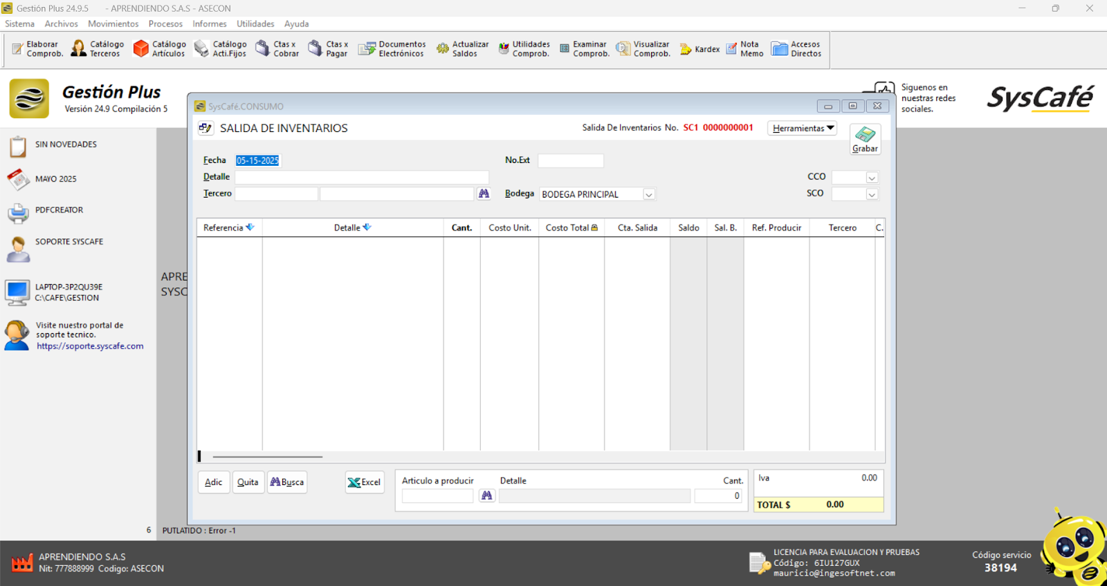Open Nota Memo toolbar icon
1107x586 pixels.
coord(744,49)
